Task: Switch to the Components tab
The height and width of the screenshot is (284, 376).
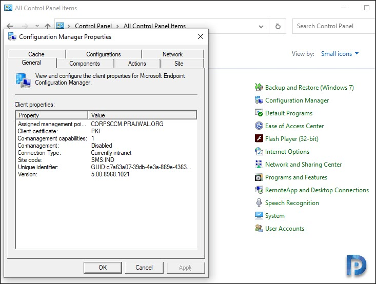Action: coord(85,64)
